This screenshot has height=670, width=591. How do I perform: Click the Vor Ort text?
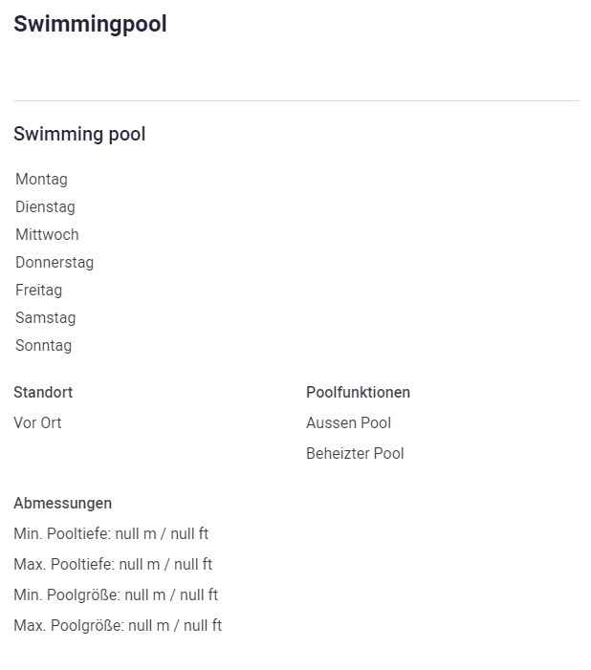pyautogui.click(x=37, y=423)
